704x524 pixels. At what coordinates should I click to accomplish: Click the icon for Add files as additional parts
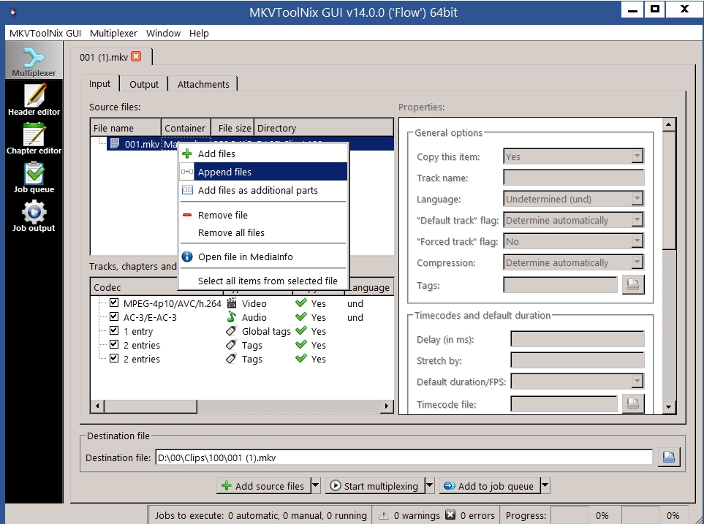[x=187, y=190]
